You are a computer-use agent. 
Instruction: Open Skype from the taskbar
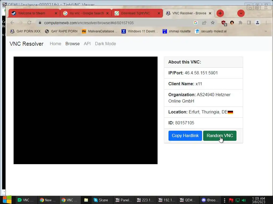[x=101, y=200]
